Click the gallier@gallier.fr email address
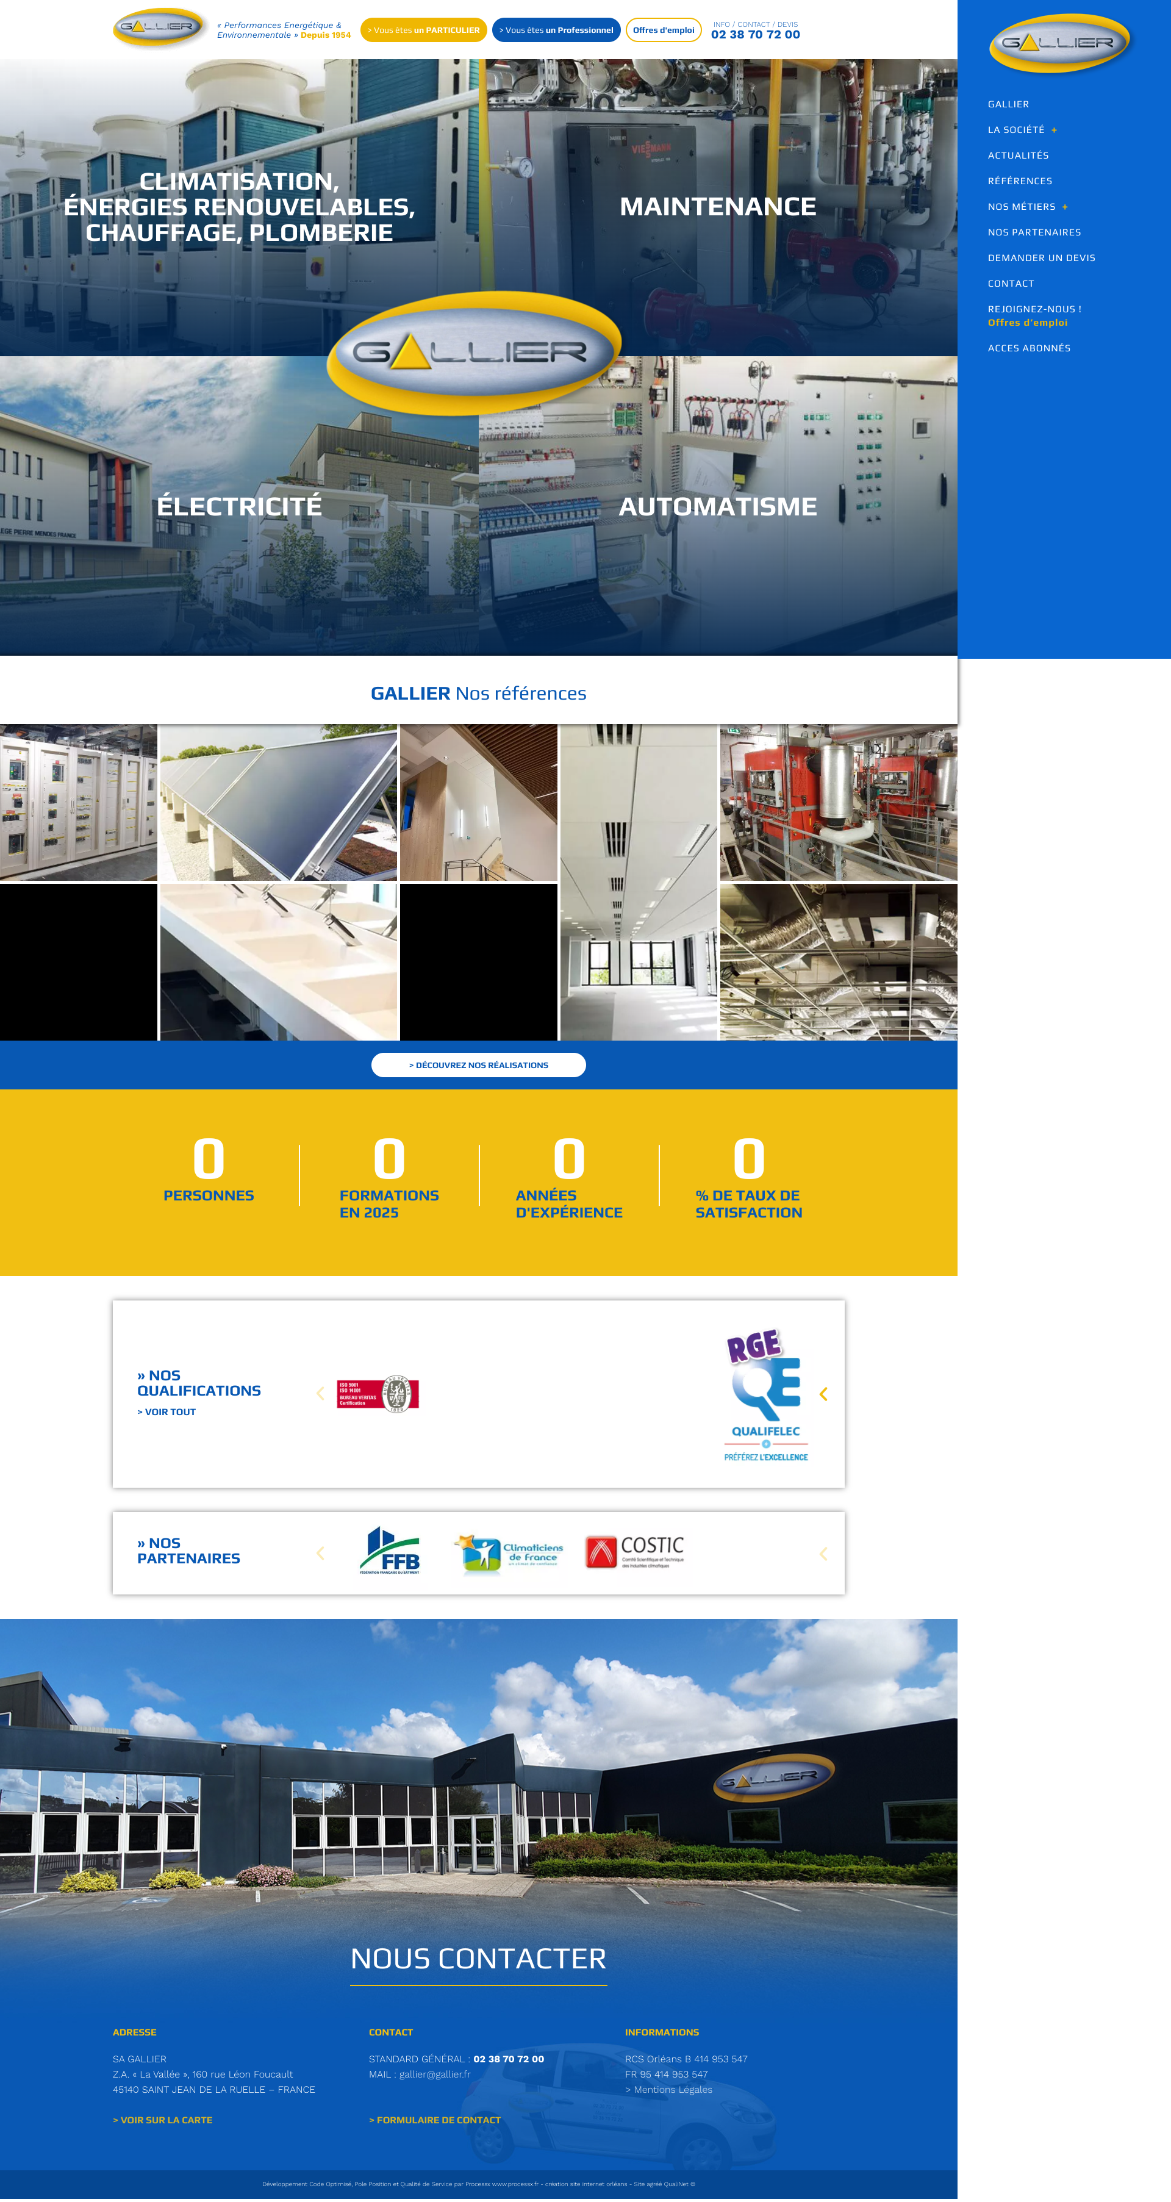 [x=435, y=2074]
